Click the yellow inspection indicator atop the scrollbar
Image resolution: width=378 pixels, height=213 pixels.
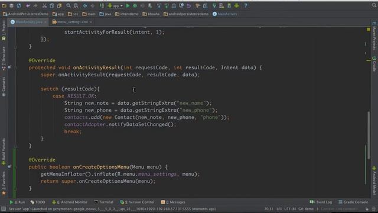(369, 30)
